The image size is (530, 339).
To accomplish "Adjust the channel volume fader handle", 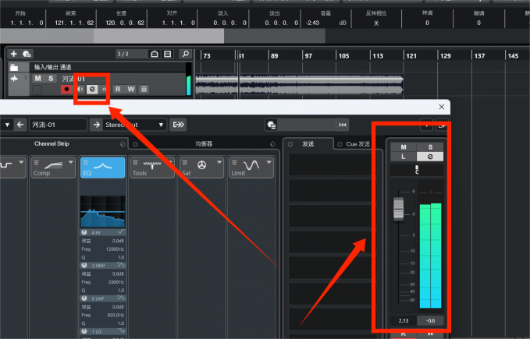I will pos(399,209).
